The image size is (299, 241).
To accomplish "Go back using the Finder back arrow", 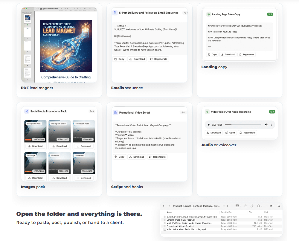I will coord(164,206).
